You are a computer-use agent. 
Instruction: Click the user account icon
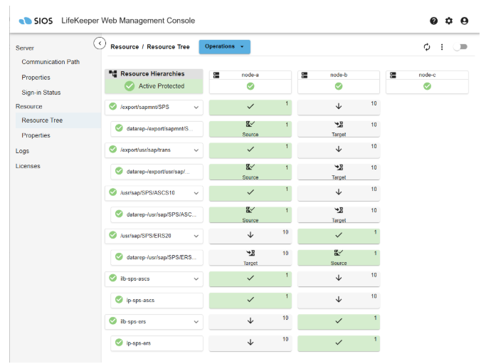click(465, 21)
